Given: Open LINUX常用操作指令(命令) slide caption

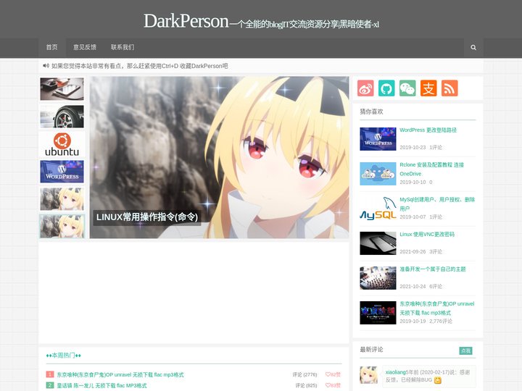Looking at the screenshot, I should 147,217.
